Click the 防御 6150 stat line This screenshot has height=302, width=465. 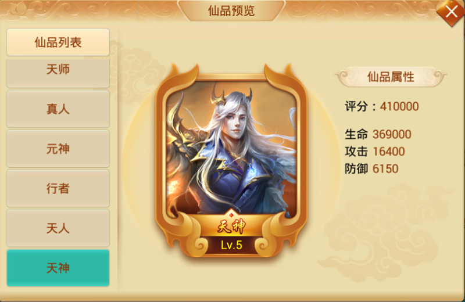coord(371,168)
